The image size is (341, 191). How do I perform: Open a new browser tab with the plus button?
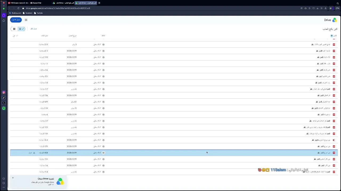99,3
